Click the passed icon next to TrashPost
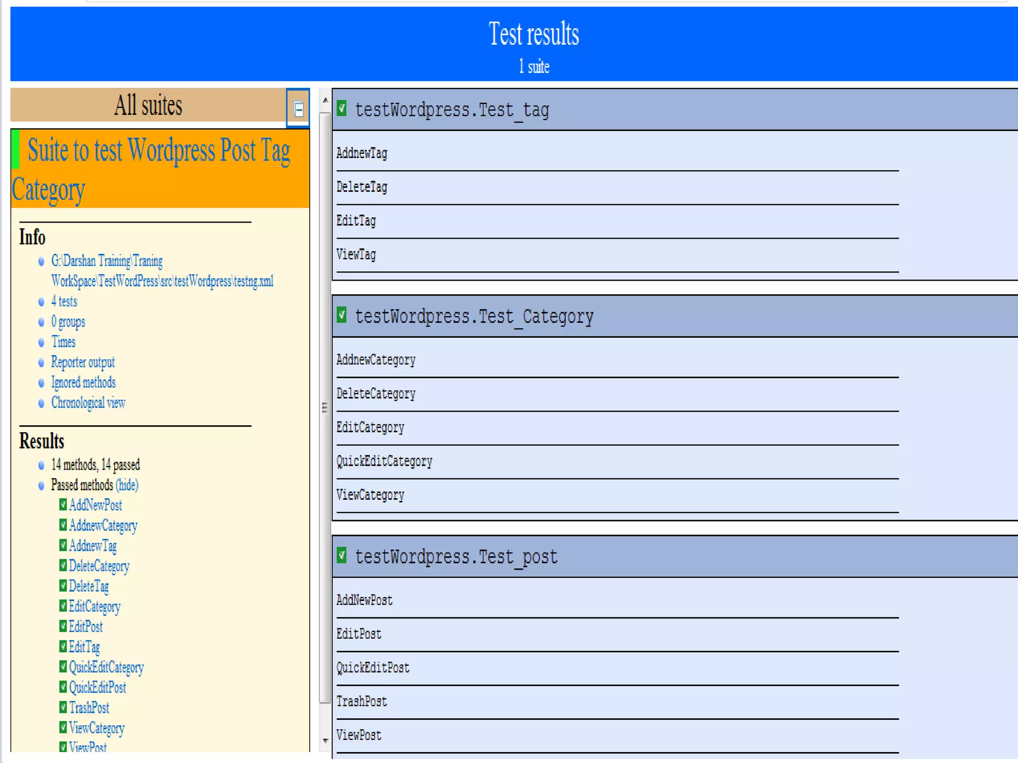This screenshot has height=763, width=1018. (63, 707)
